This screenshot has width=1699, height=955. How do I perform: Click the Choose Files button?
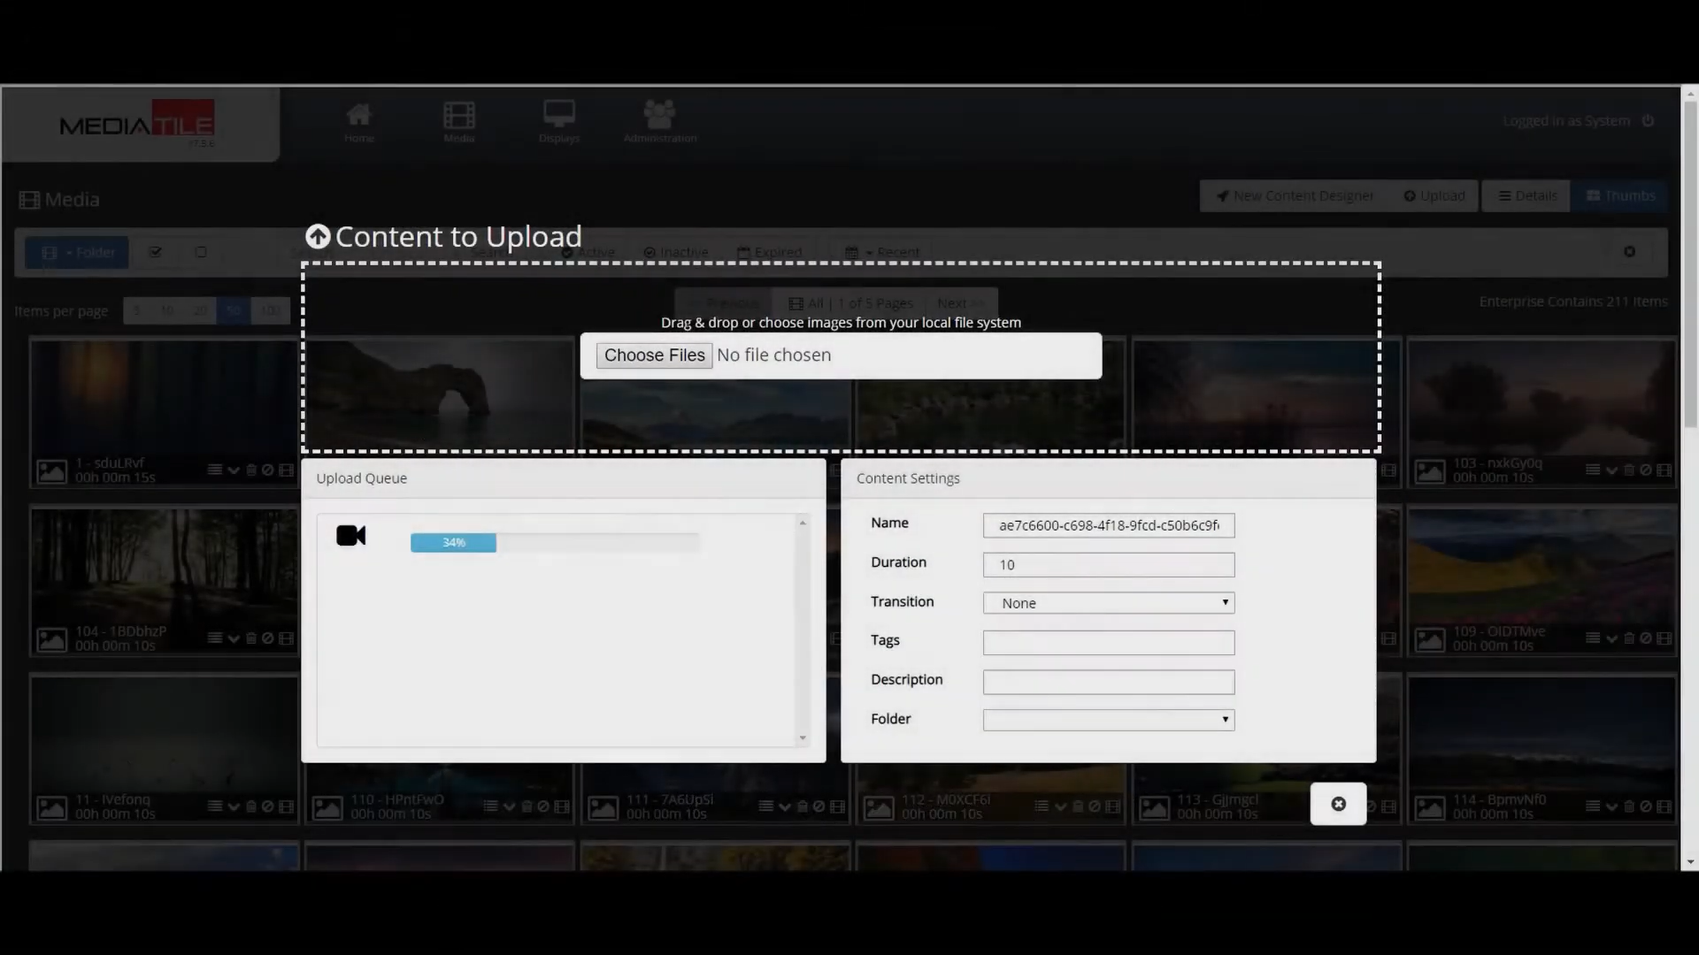click(655, 355)
